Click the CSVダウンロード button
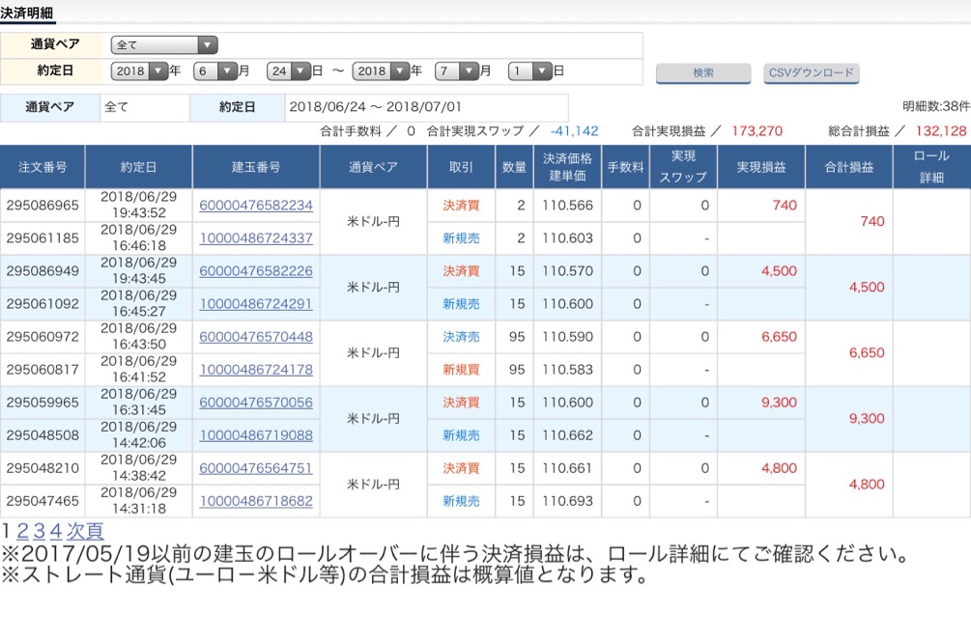The height and width of the screenshot is (642, 971). [x=810, y=73]
